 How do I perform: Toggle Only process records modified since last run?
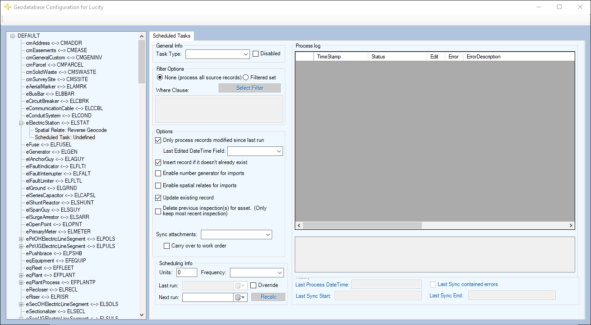pyautogui.click(x=158, y=141)
